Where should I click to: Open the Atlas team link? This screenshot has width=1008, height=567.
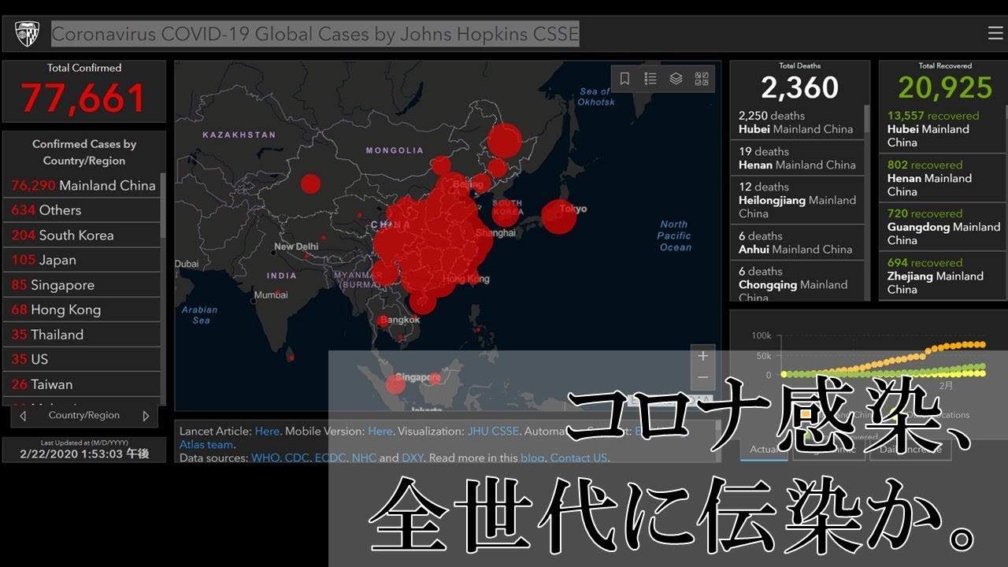coord(206,445)
